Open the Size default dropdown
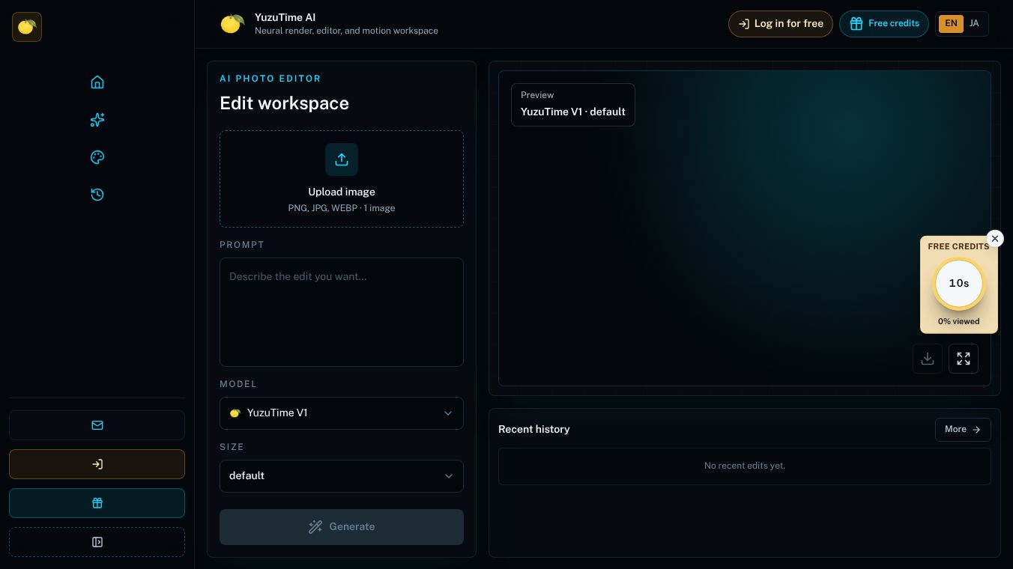The width and height of the screenshot is (1013, 569). pyautogui.click(x=342, y=476)
